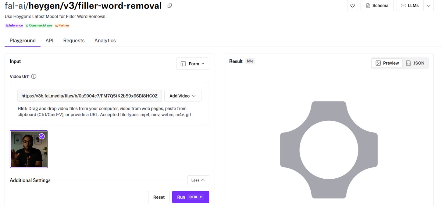Focus the Video Url input field
The image size is (442, 206).
[x=90, y=96]
